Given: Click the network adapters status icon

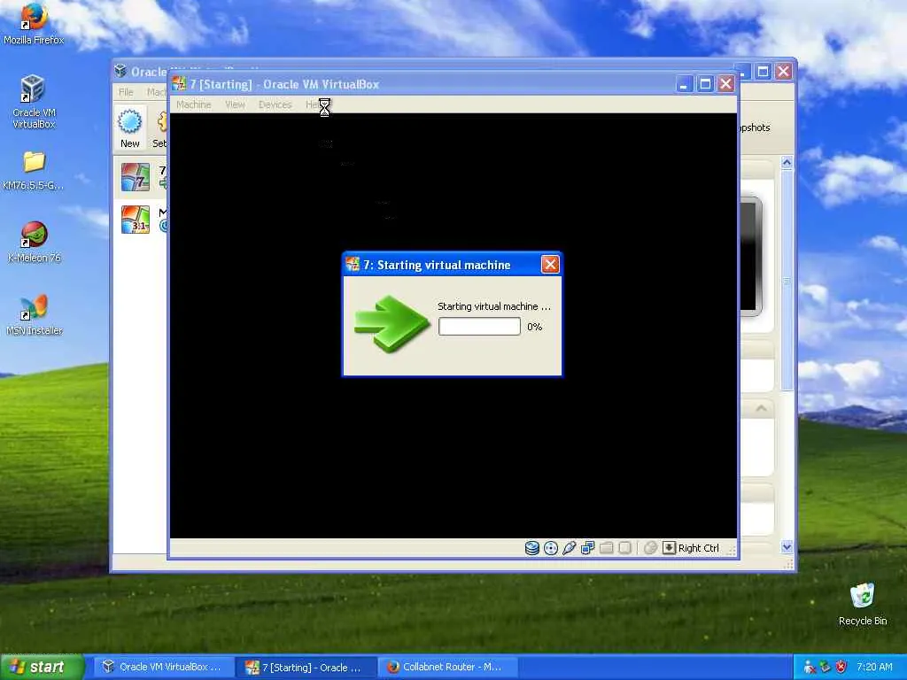Looking at the screenshot, I should pos(588,548).
